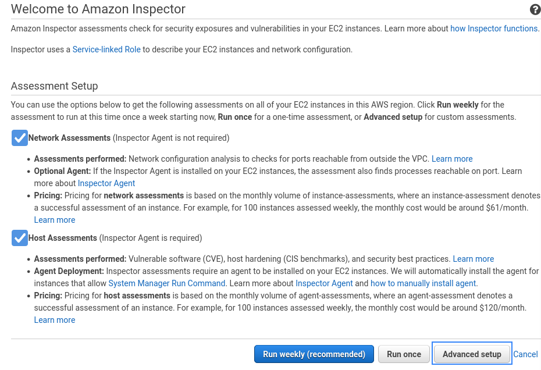Click the Welcome to Amazon Inspector heading
This screenshot has height=370, width=541.
click(98, 9)
